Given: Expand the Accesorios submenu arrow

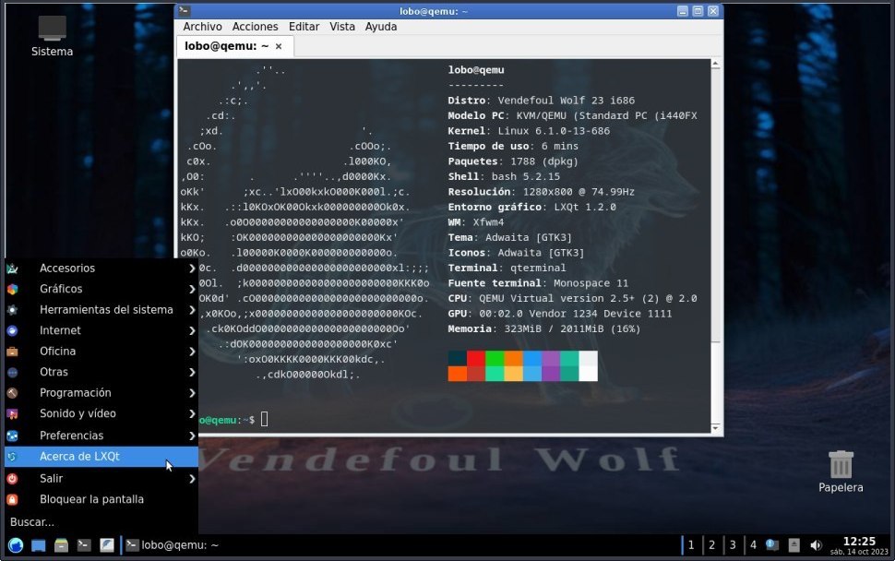Looking at the screenshot, I should [192, 269].
